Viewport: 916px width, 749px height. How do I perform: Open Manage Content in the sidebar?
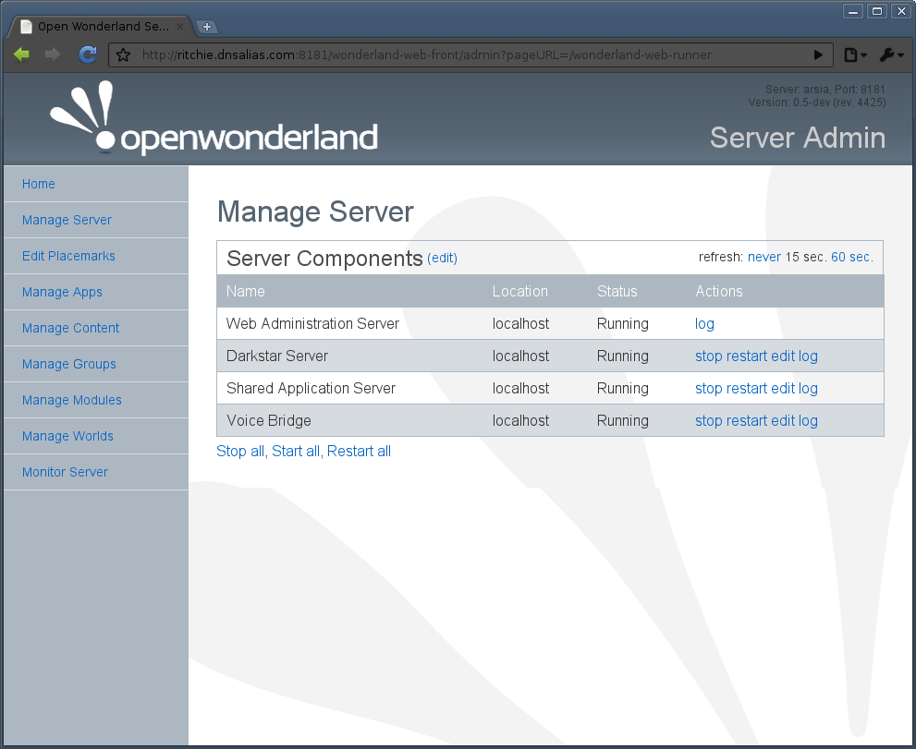tap(70, 328)
